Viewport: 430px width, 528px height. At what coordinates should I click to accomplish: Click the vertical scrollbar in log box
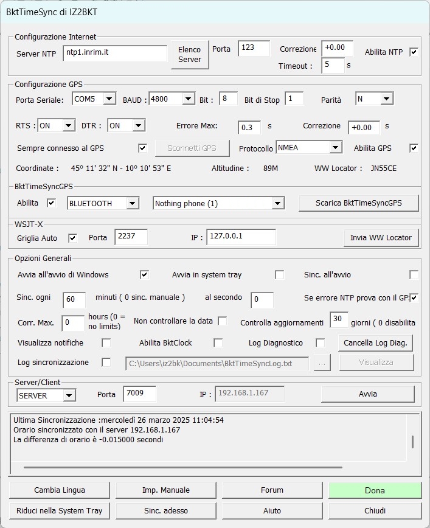click(412, 442)
